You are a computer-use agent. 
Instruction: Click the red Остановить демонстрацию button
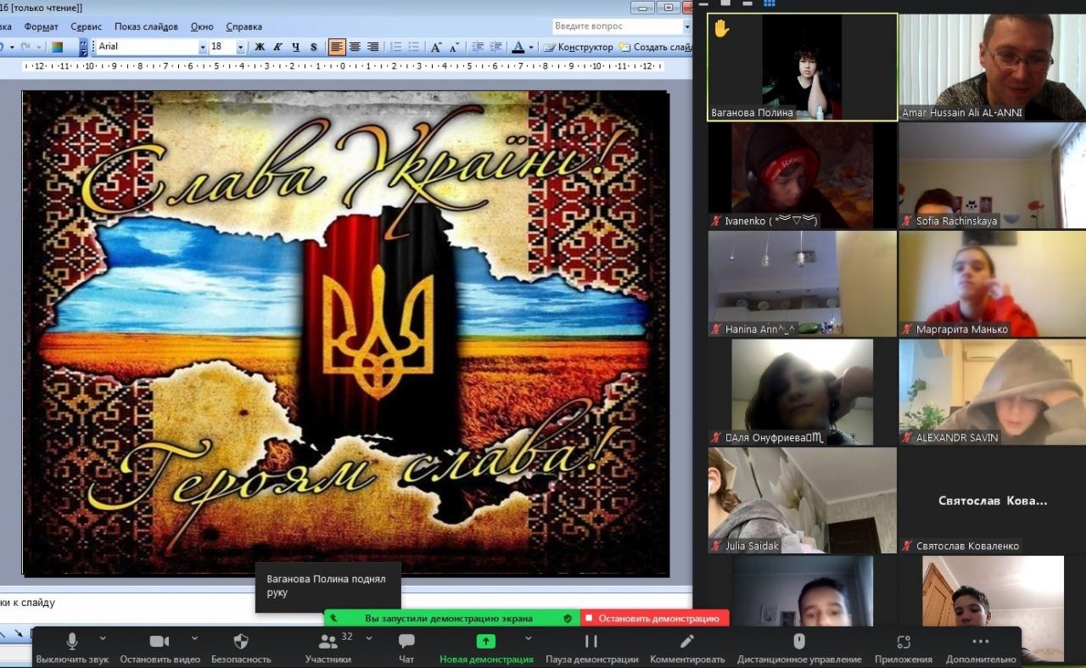tap(654, 618)
